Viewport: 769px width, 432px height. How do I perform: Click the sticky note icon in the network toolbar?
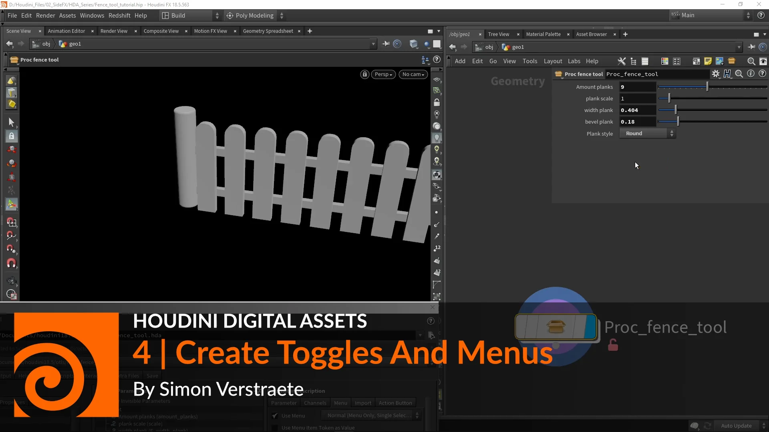click(708, 61)
